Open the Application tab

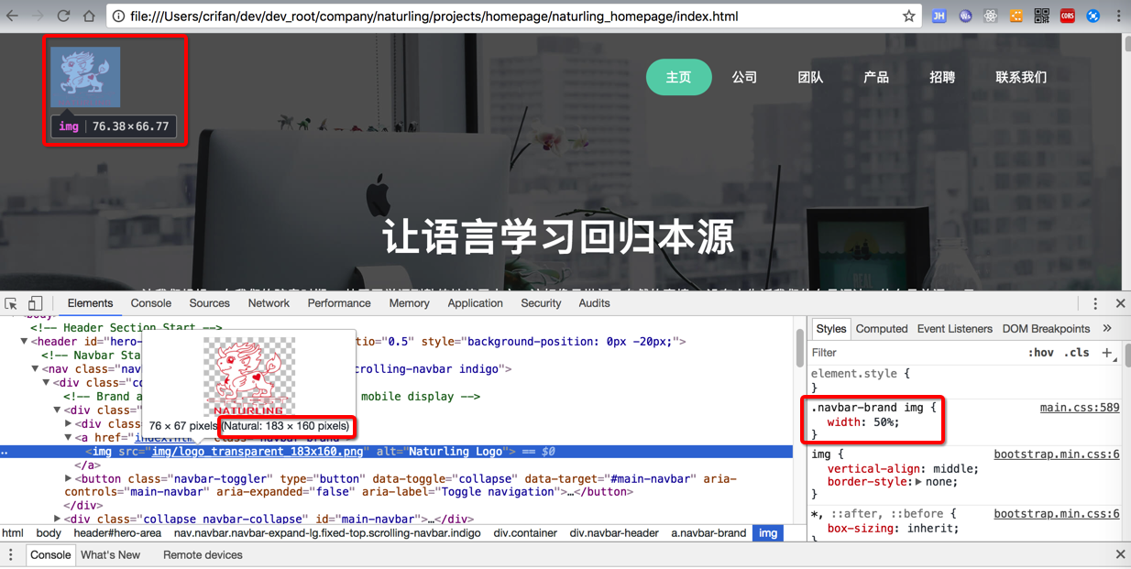click(x=475, y=303)
